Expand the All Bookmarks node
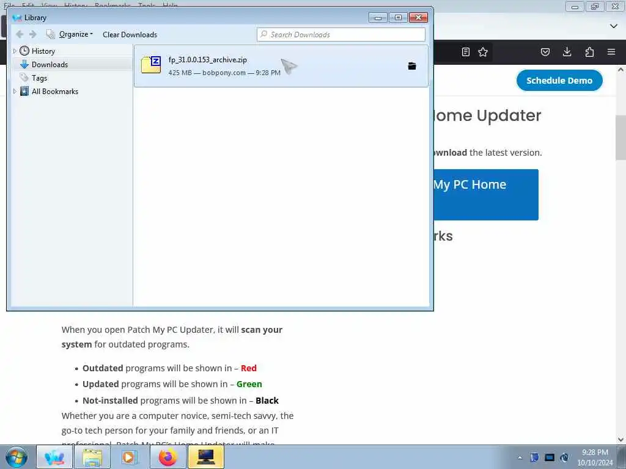This screenshot has height=469, width=626. [x=15, y=92]
